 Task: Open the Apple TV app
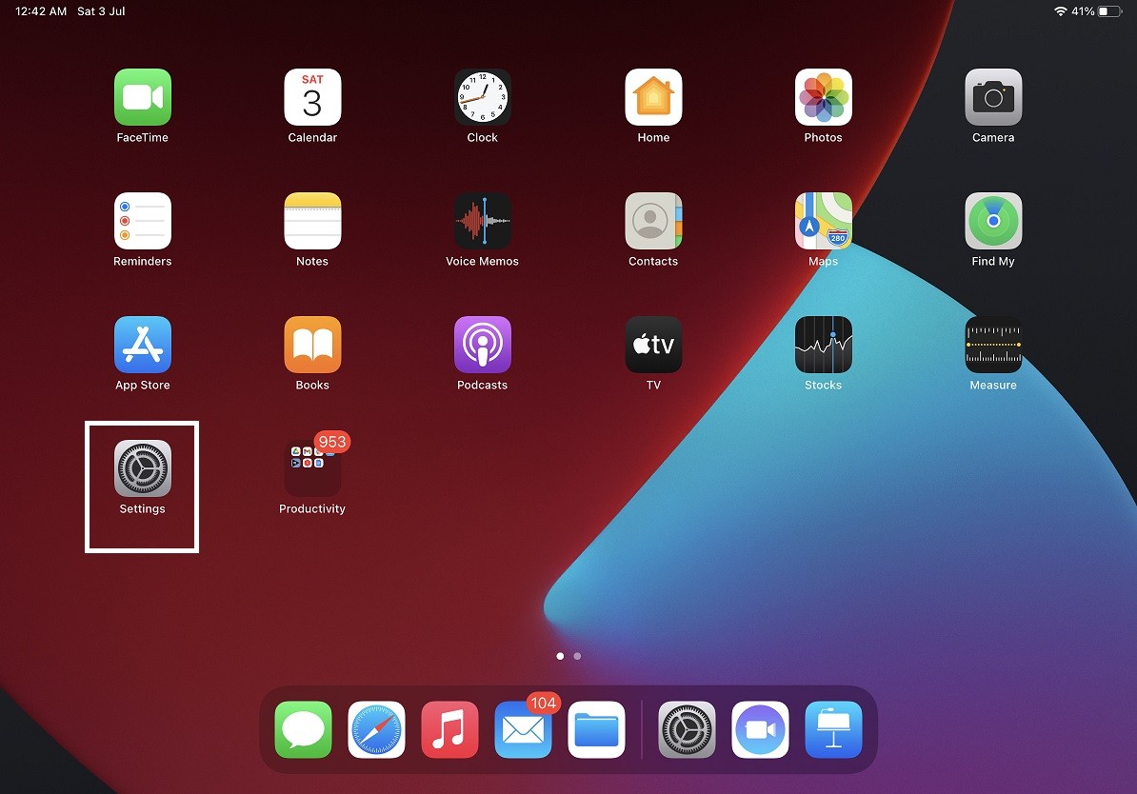point(653,345)
